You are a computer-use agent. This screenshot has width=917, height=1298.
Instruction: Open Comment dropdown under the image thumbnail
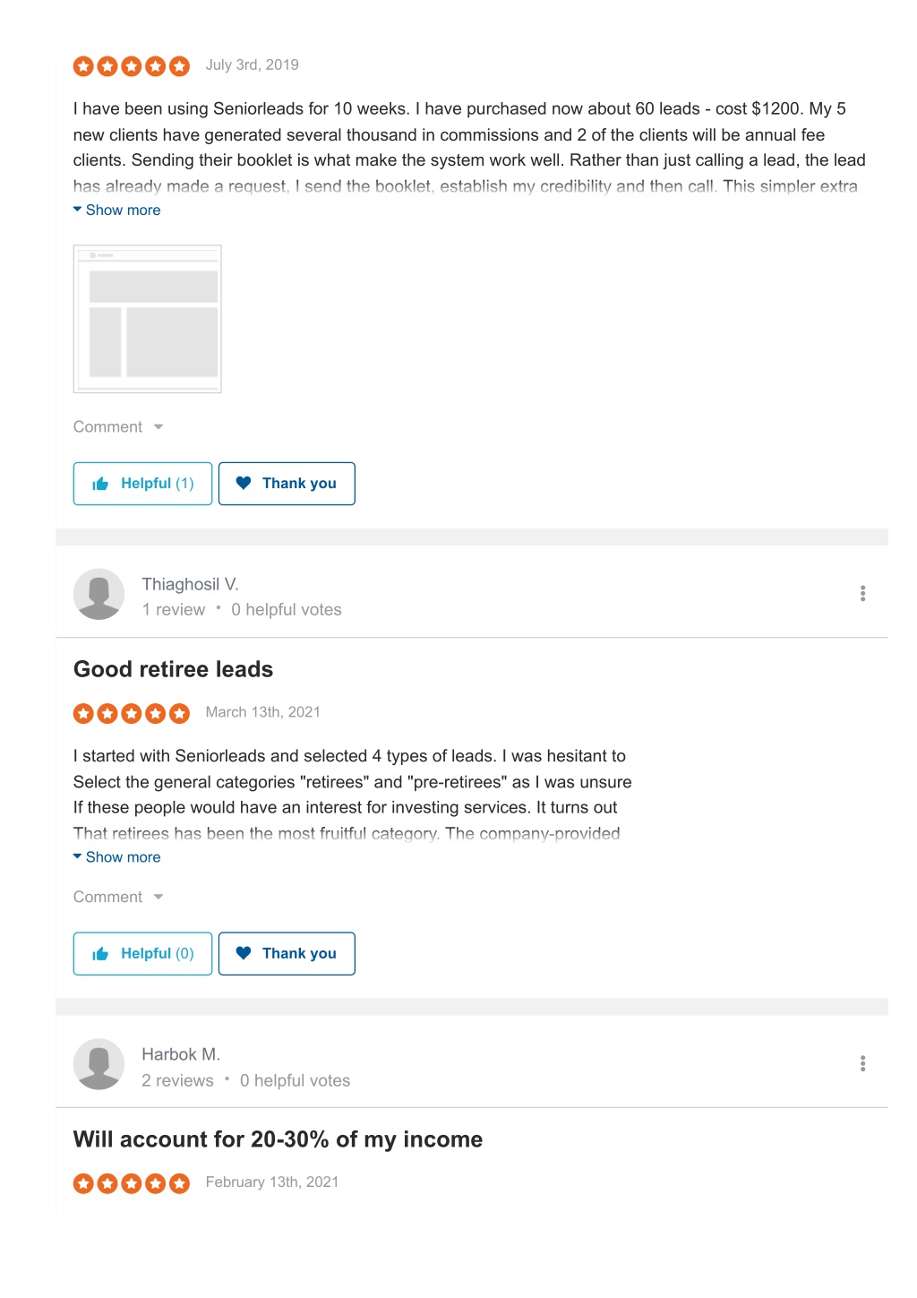pyautogui.click(x=118, y=427)
